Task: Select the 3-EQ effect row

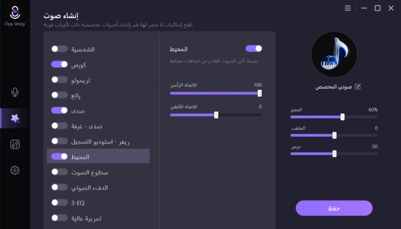Action: click(97, 203)
